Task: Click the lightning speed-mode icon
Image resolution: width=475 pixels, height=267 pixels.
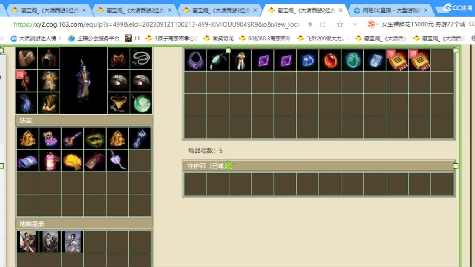Action: coord(310,24)
